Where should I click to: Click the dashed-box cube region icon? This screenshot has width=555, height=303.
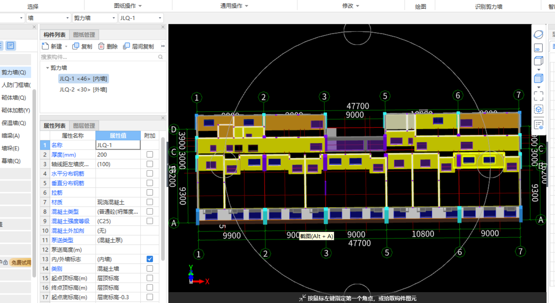click(538, 109)
